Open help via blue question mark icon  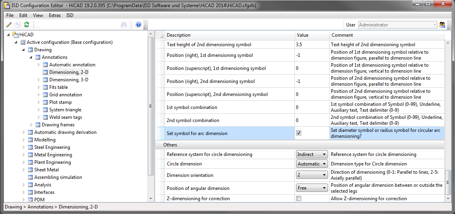[x=138, y=24]
